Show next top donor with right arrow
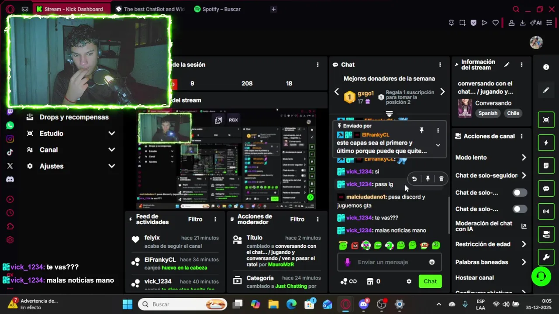The image size is (559, 314). (442, 92)
